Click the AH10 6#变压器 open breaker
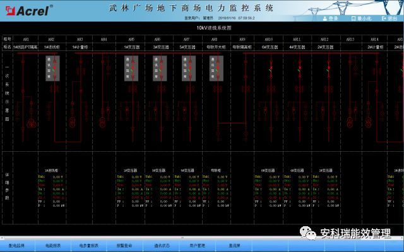 coord(271,69)
